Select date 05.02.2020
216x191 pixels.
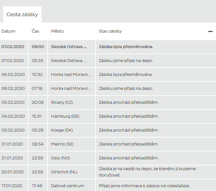[13, 102]
